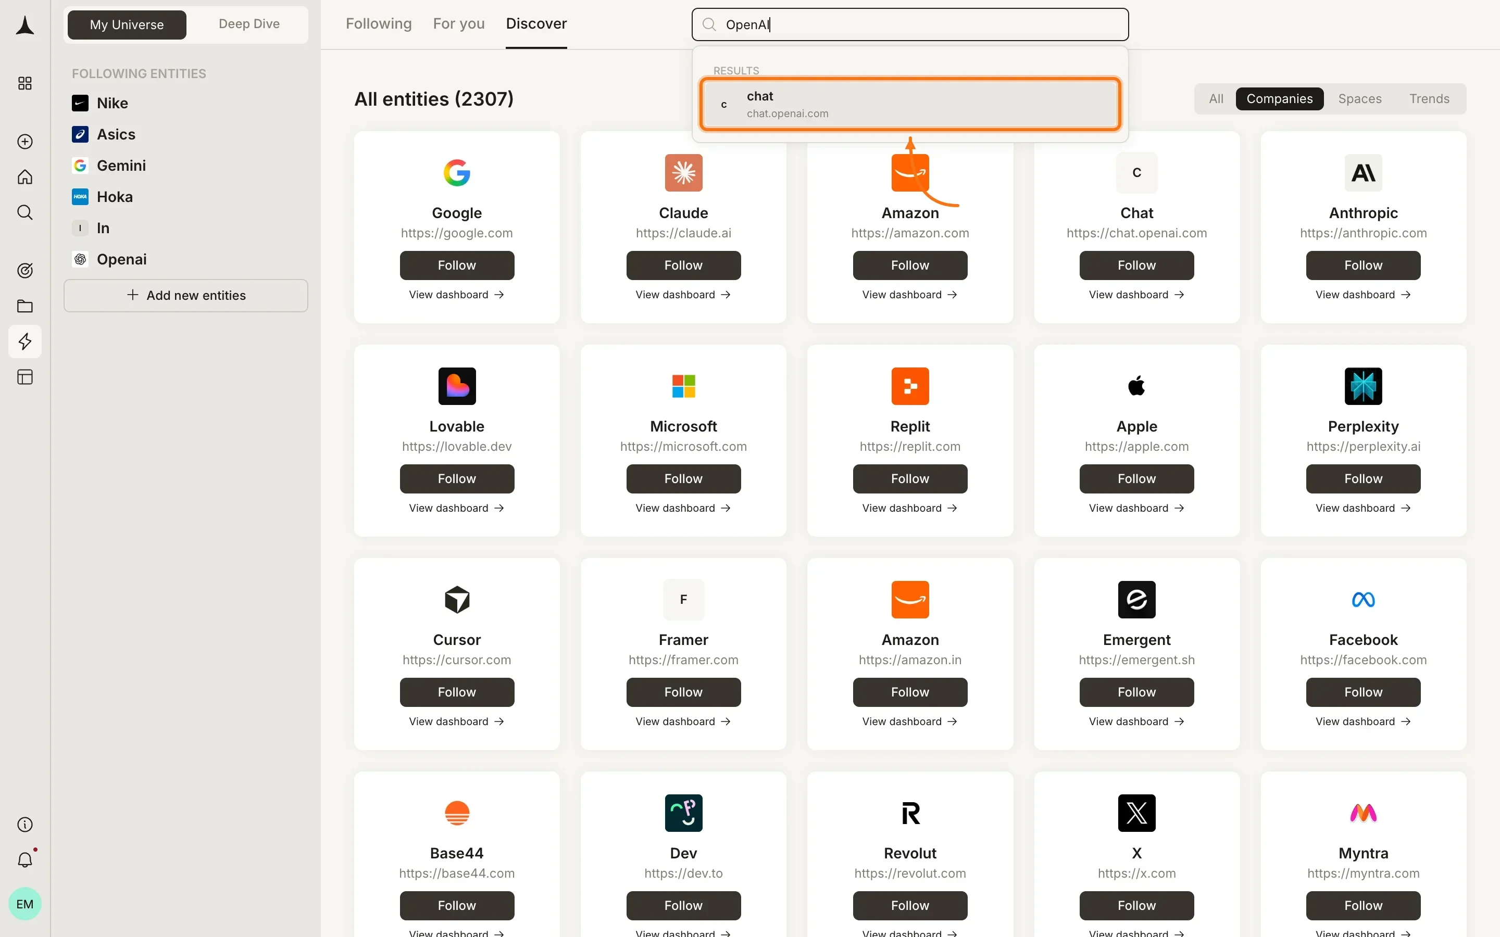Select the Discover tab
The image size is (1500, 937).
tap(536, 23)
